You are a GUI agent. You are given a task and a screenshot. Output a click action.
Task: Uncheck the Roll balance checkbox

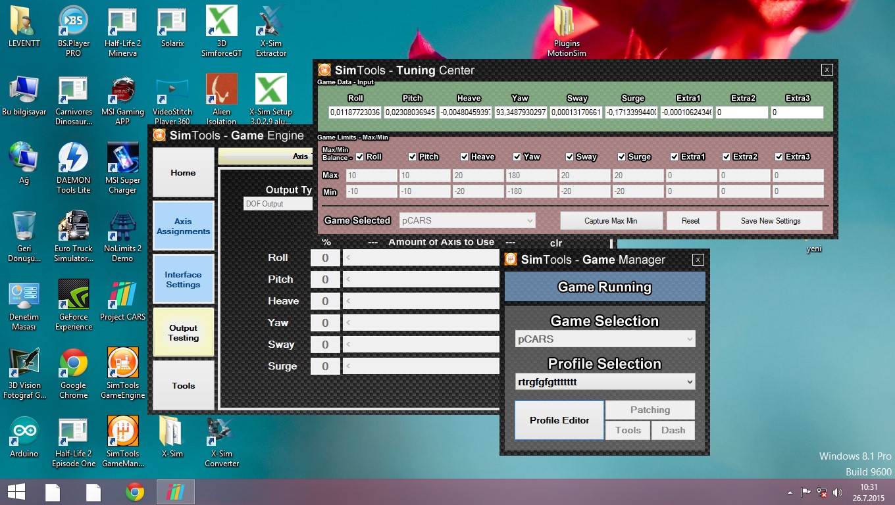[x=360, y=156]
